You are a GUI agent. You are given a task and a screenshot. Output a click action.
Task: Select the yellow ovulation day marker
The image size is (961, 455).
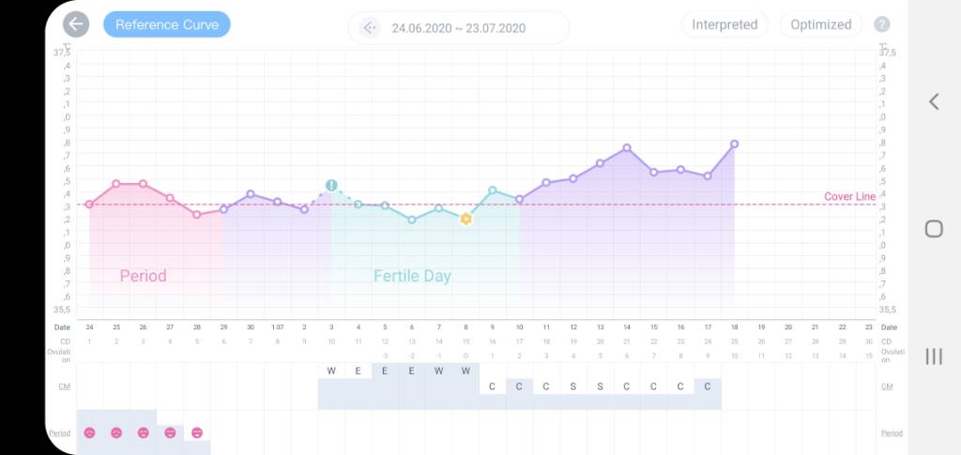tap(465, 219)
